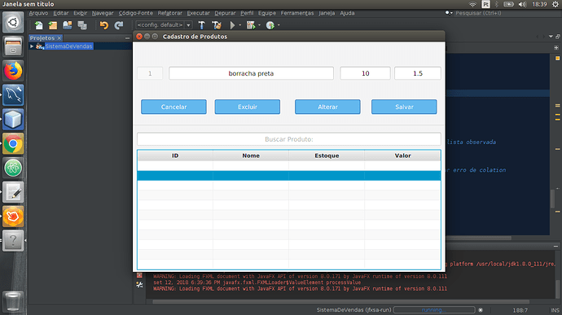
Task: Click the New Project toolbar icon
Action: [53, 25]
